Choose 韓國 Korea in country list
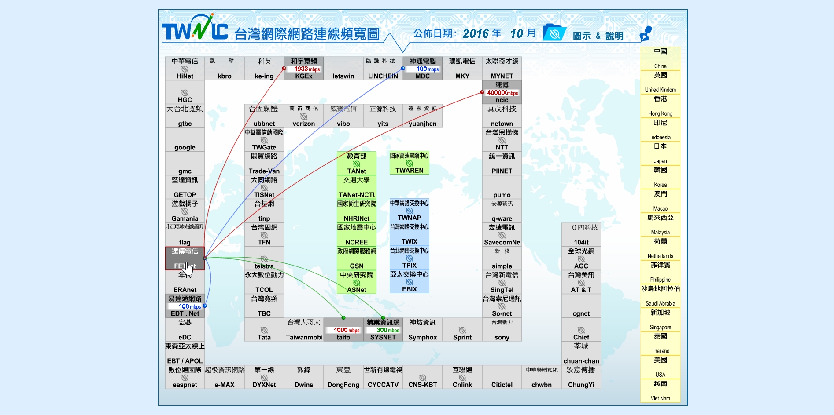The height and width of the screenshot is (415, 834). click(x=661, y=177)
